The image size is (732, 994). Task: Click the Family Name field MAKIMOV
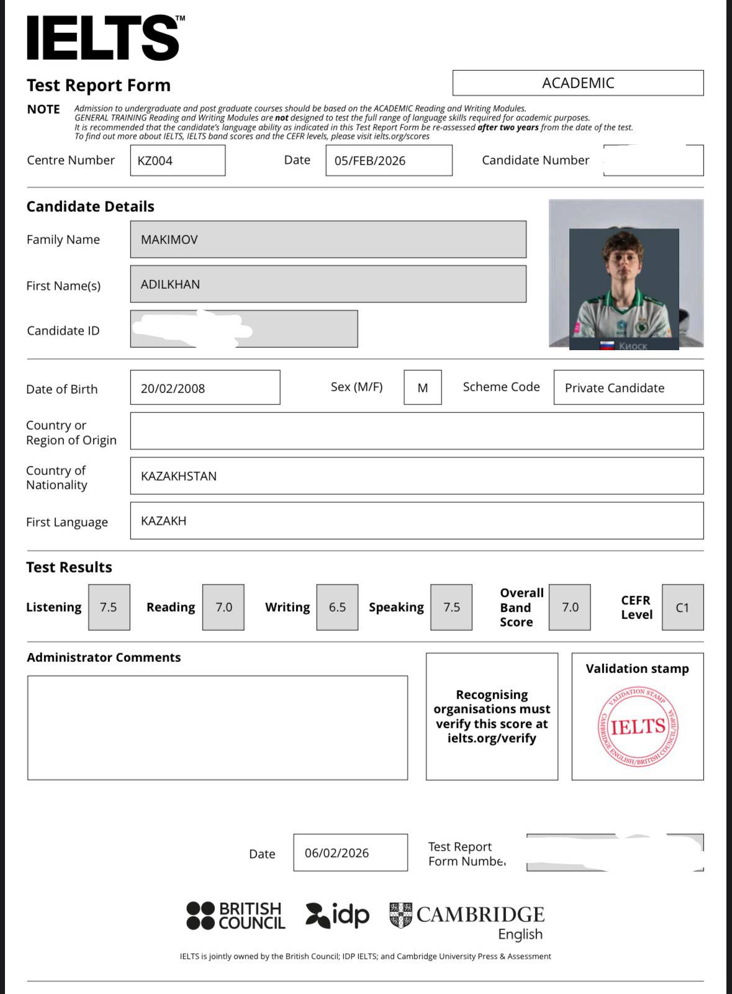click(x=328, y=239)
